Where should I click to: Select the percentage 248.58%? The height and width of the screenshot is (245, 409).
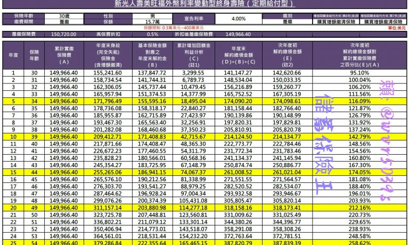click(359, 236)
